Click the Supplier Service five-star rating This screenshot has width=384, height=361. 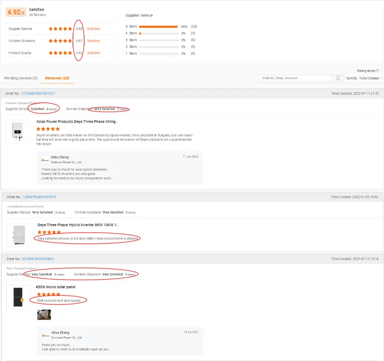[x=60, y=29]
